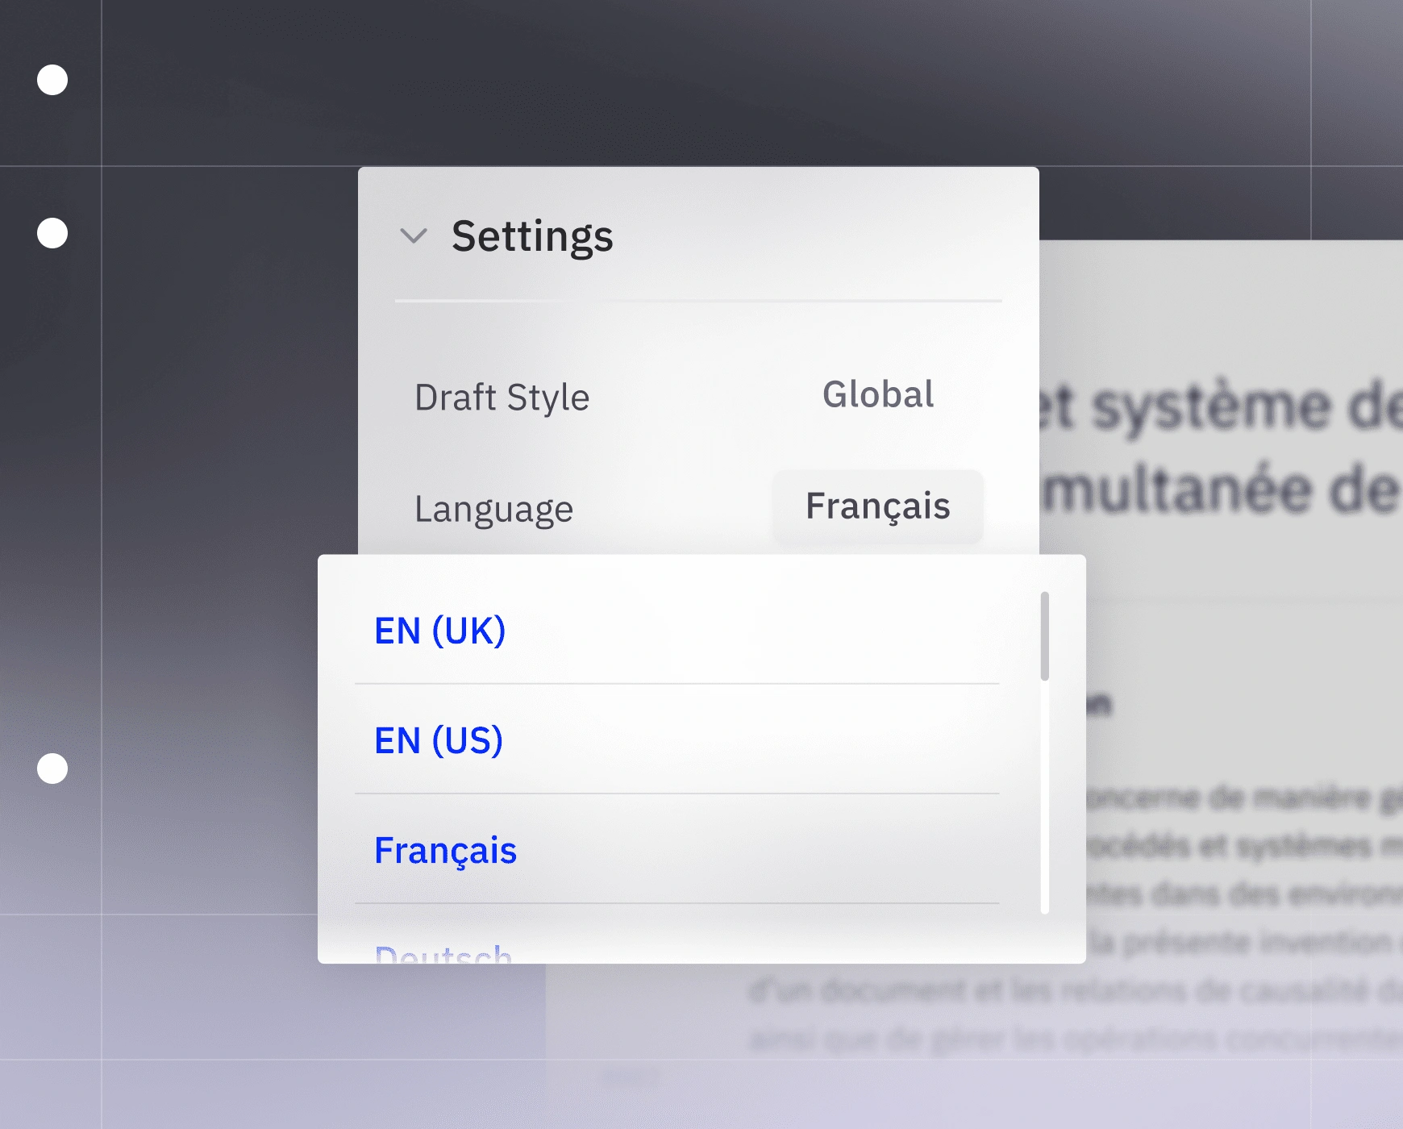Click the Settings heading text
The height and width of the screenshot is (1129, 1403).
pyautogui.click(x=532, y=236)
